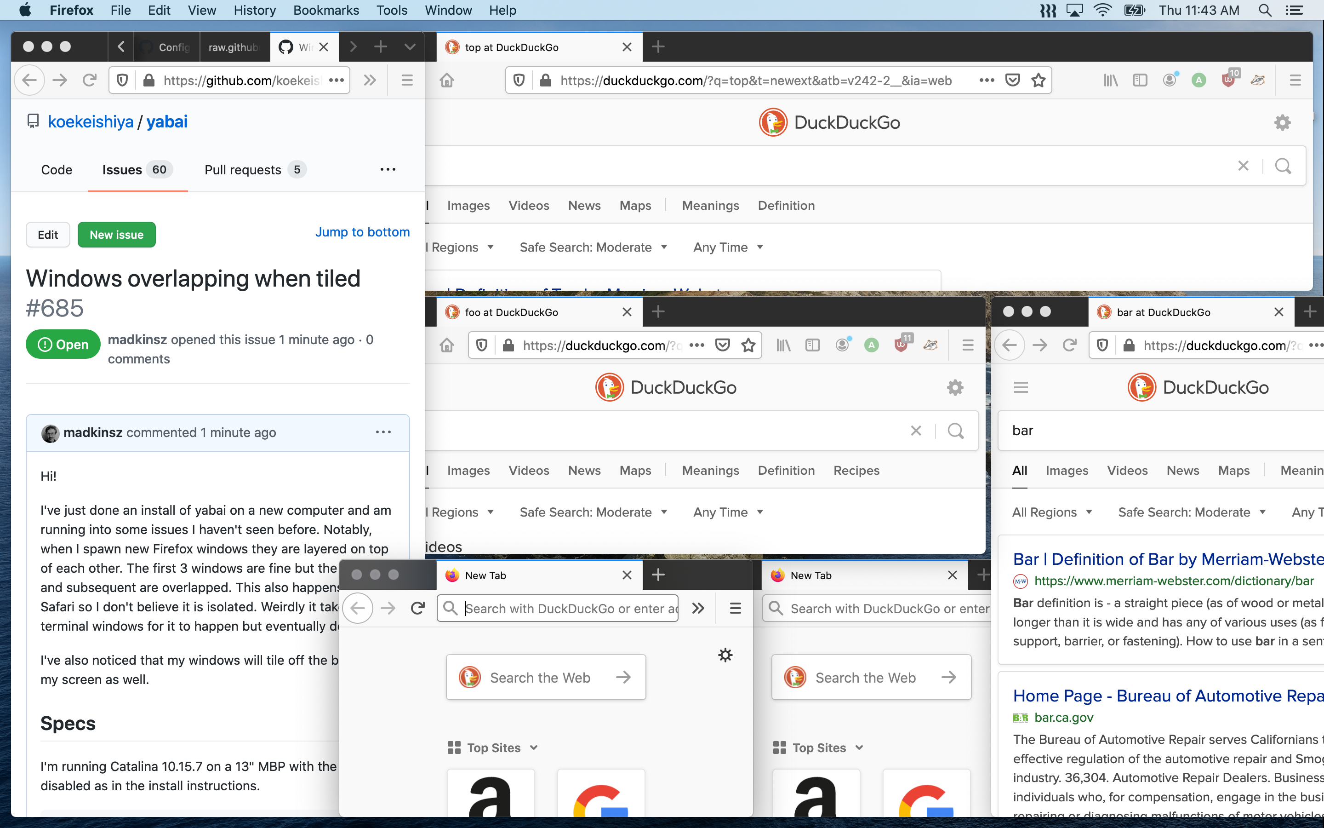
Task: Click the home button in the top DuckDuckGo window
Action: pos(447,80)
